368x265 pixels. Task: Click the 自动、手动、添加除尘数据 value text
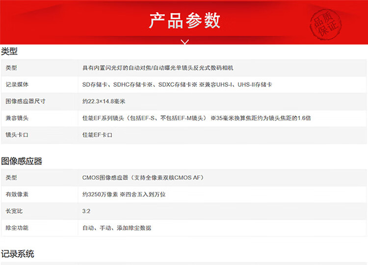point(117,227)
